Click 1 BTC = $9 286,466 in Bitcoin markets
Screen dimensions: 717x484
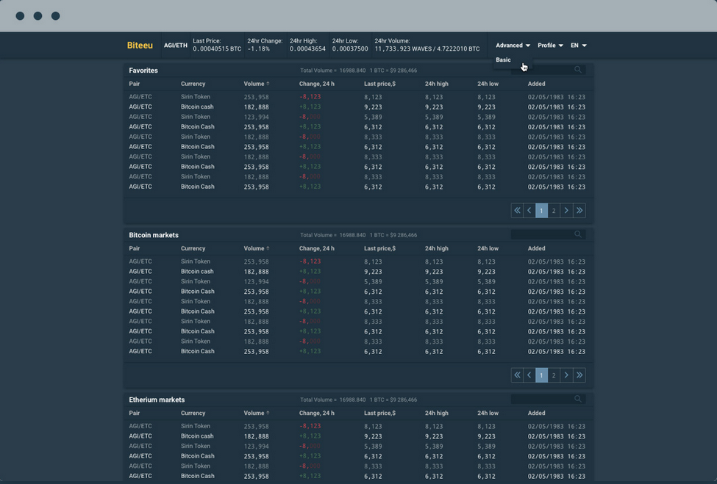393,235
